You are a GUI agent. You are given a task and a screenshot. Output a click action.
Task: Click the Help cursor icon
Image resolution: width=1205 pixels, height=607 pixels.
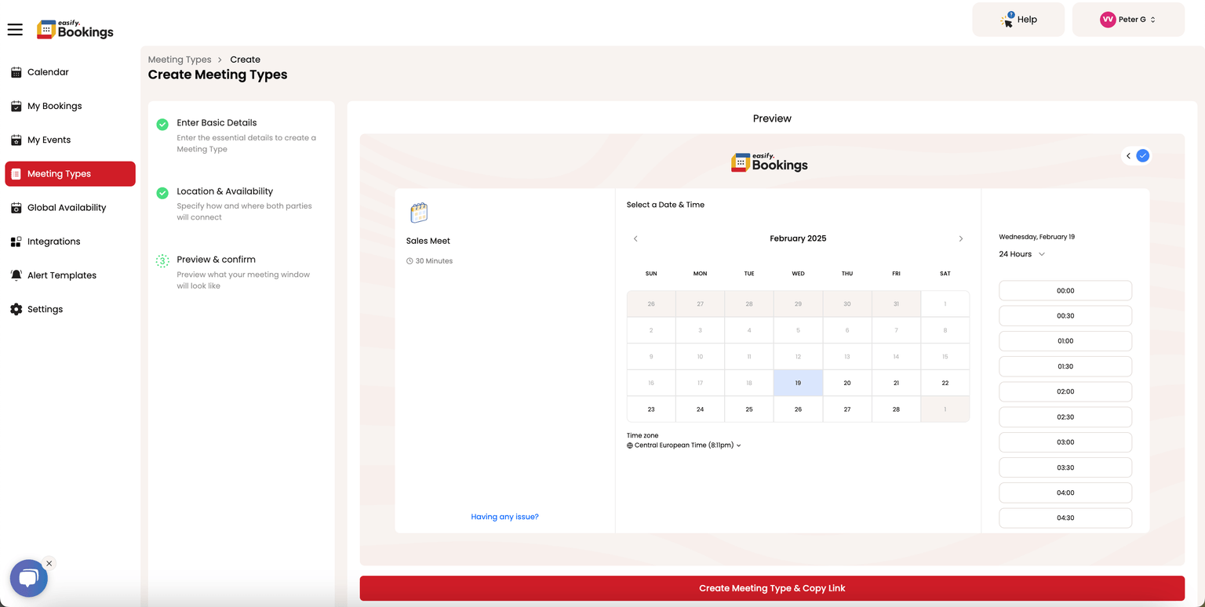[x=1007, y=20]
